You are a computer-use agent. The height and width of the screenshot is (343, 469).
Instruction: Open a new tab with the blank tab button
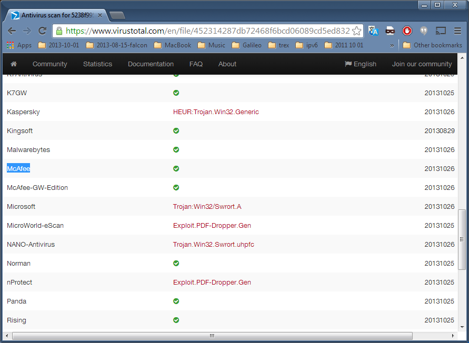117,16
